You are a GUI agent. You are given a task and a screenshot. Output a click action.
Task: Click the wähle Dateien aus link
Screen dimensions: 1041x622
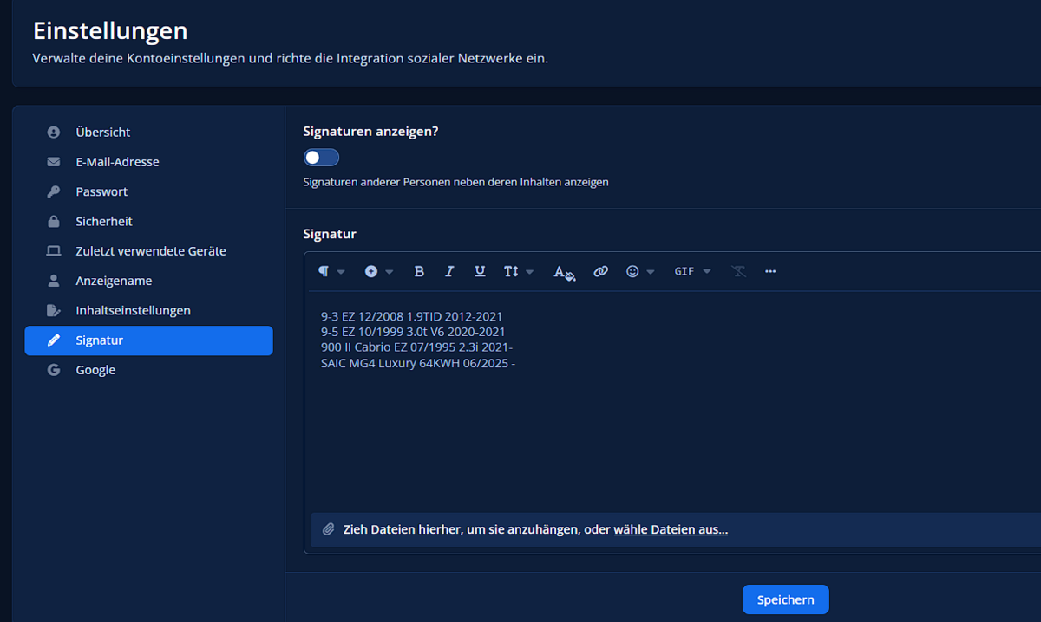click(x=671, y=529)
